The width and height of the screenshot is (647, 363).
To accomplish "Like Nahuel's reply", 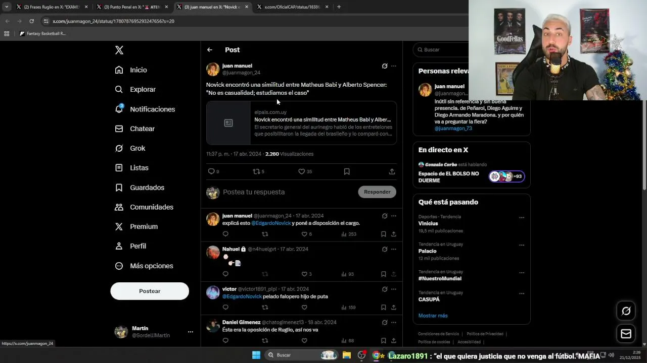I will coord(304,274).
